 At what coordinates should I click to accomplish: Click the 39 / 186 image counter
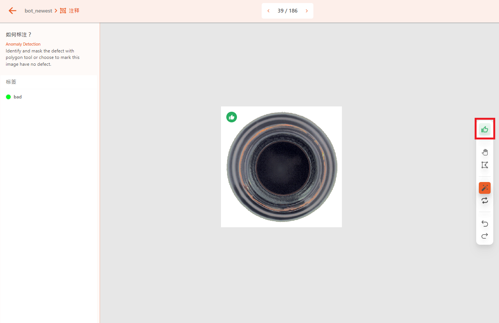click(288, 11)
